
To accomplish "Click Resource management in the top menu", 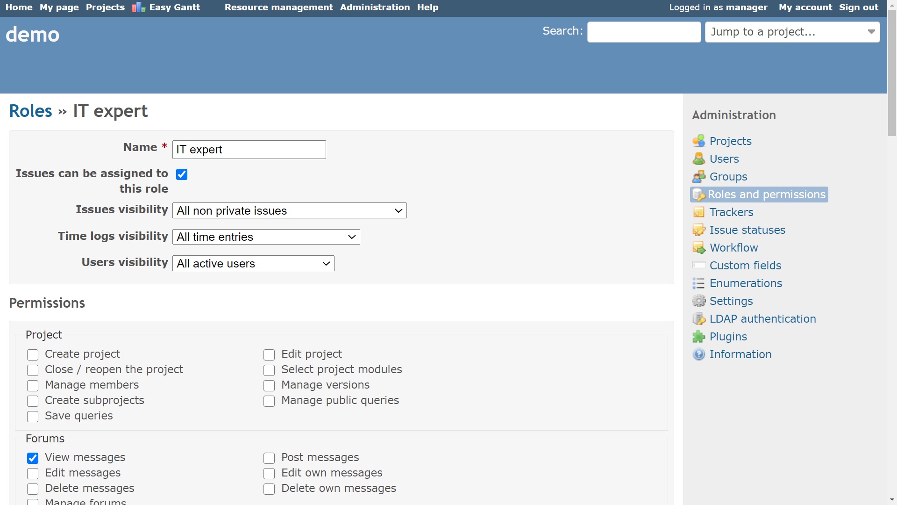I will pos(278,7).
